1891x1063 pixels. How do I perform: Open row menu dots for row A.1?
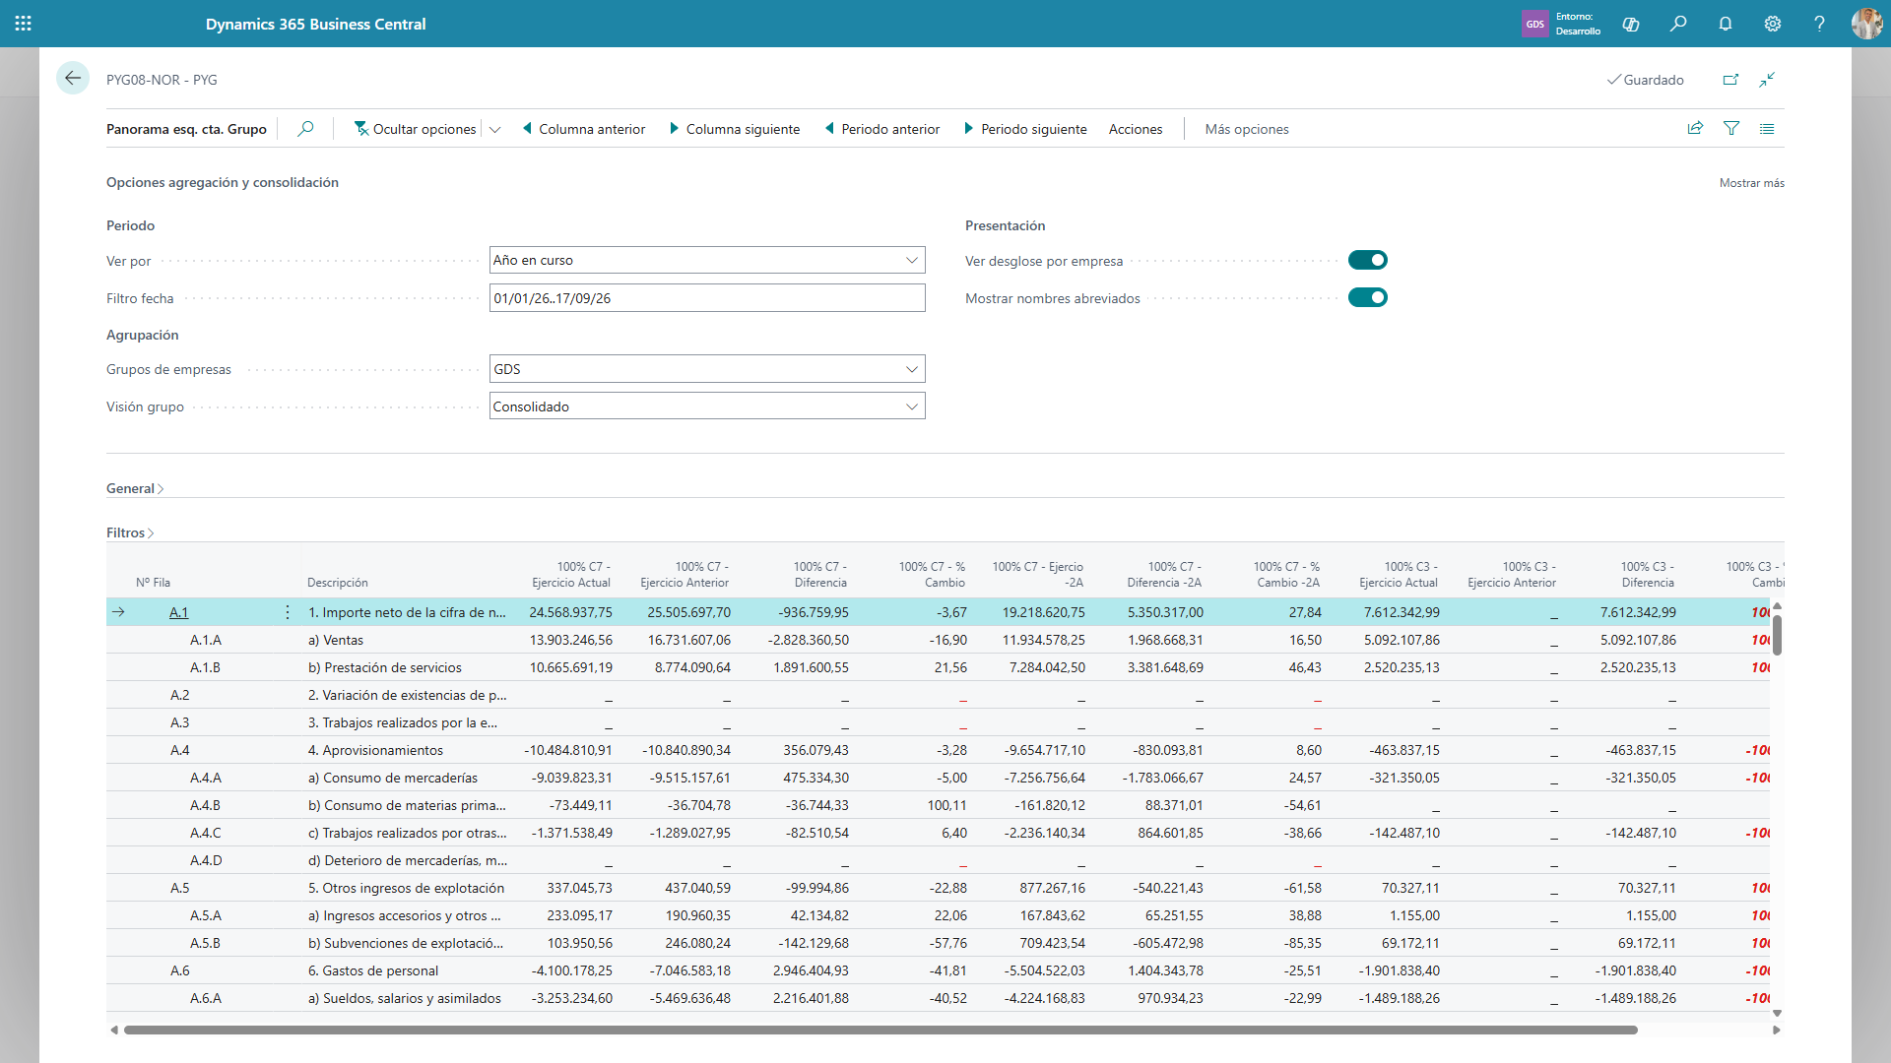click(x=288, y=612)
